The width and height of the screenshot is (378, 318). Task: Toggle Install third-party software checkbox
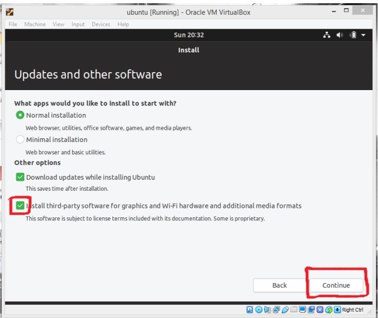(20, 206)
